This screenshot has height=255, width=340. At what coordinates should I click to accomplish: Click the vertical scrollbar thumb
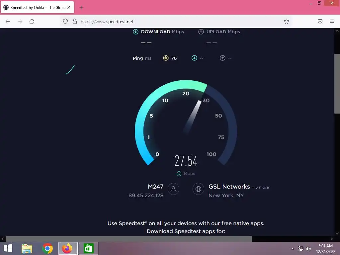(x=337, y=83)
